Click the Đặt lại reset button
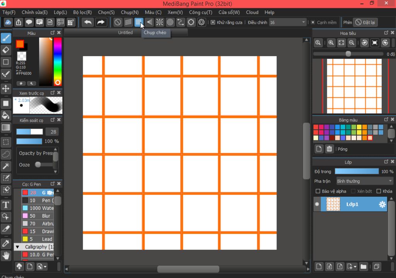 365,22
